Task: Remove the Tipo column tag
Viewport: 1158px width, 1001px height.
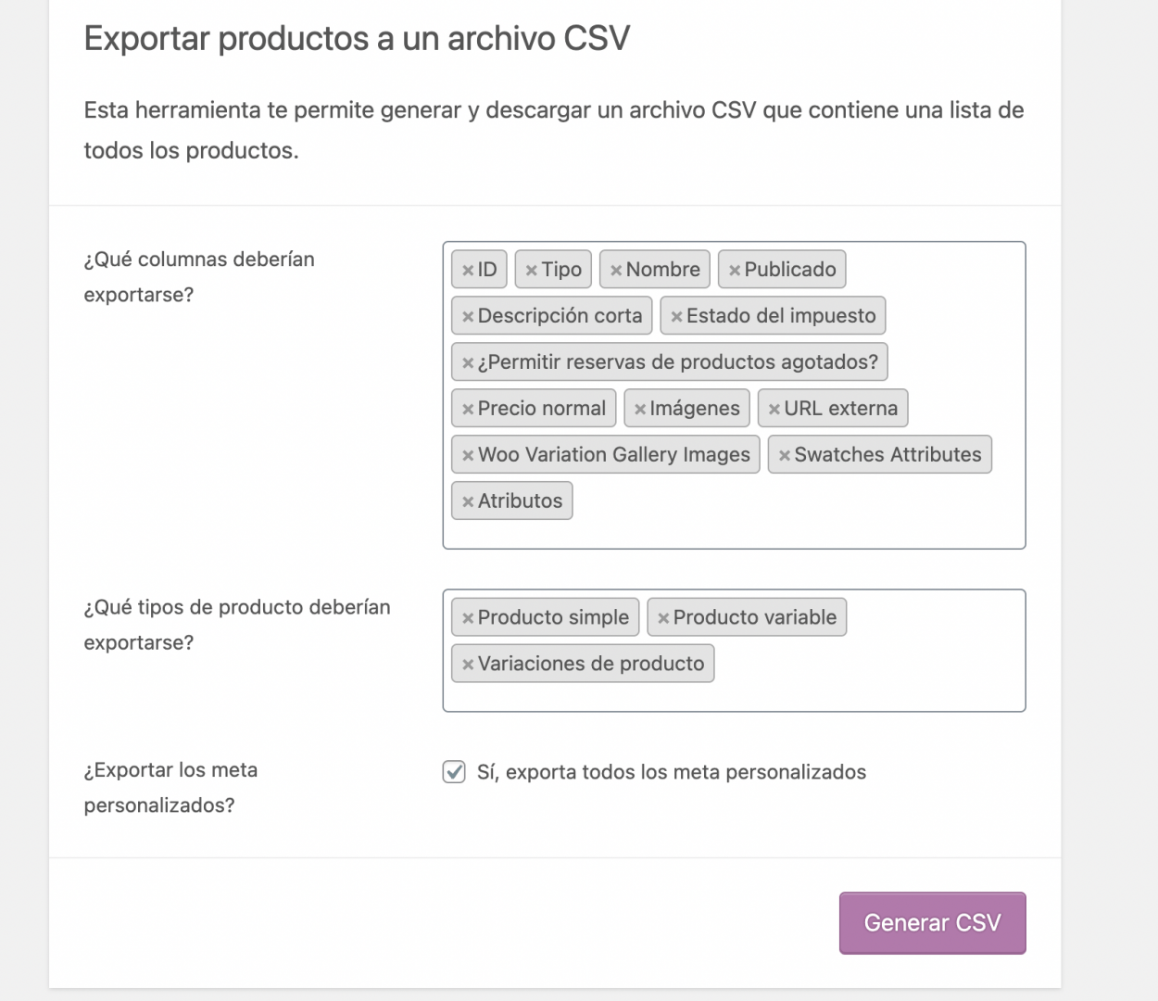Action: click(531, 271)
